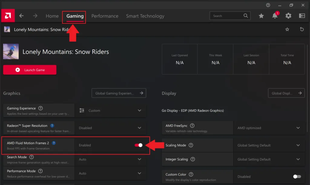Screen dimensions: 310x185
Task: Click the sliders icon next to Custom
Action: point(82,110)
